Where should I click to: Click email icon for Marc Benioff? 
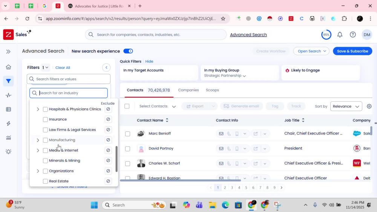pos(221,134)
